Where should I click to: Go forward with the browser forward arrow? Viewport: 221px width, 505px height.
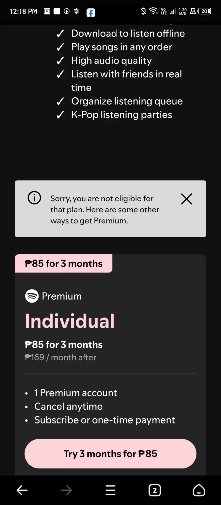tap(66, 490)
